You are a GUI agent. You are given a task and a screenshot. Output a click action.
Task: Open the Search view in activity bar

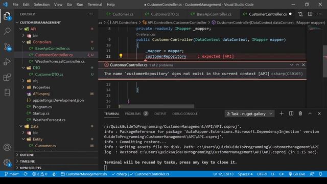click(7, 31)
